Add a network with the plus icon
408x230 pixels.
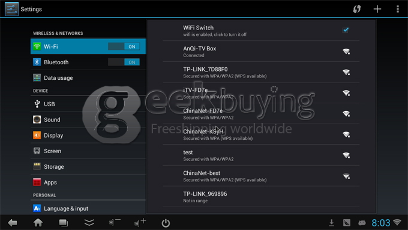pyautogui.click(x=377, y=9)
